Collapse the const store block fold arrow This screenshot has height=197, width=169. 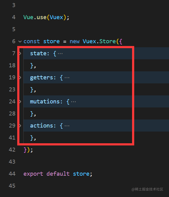pyautogui.click(x=20, y=41)
